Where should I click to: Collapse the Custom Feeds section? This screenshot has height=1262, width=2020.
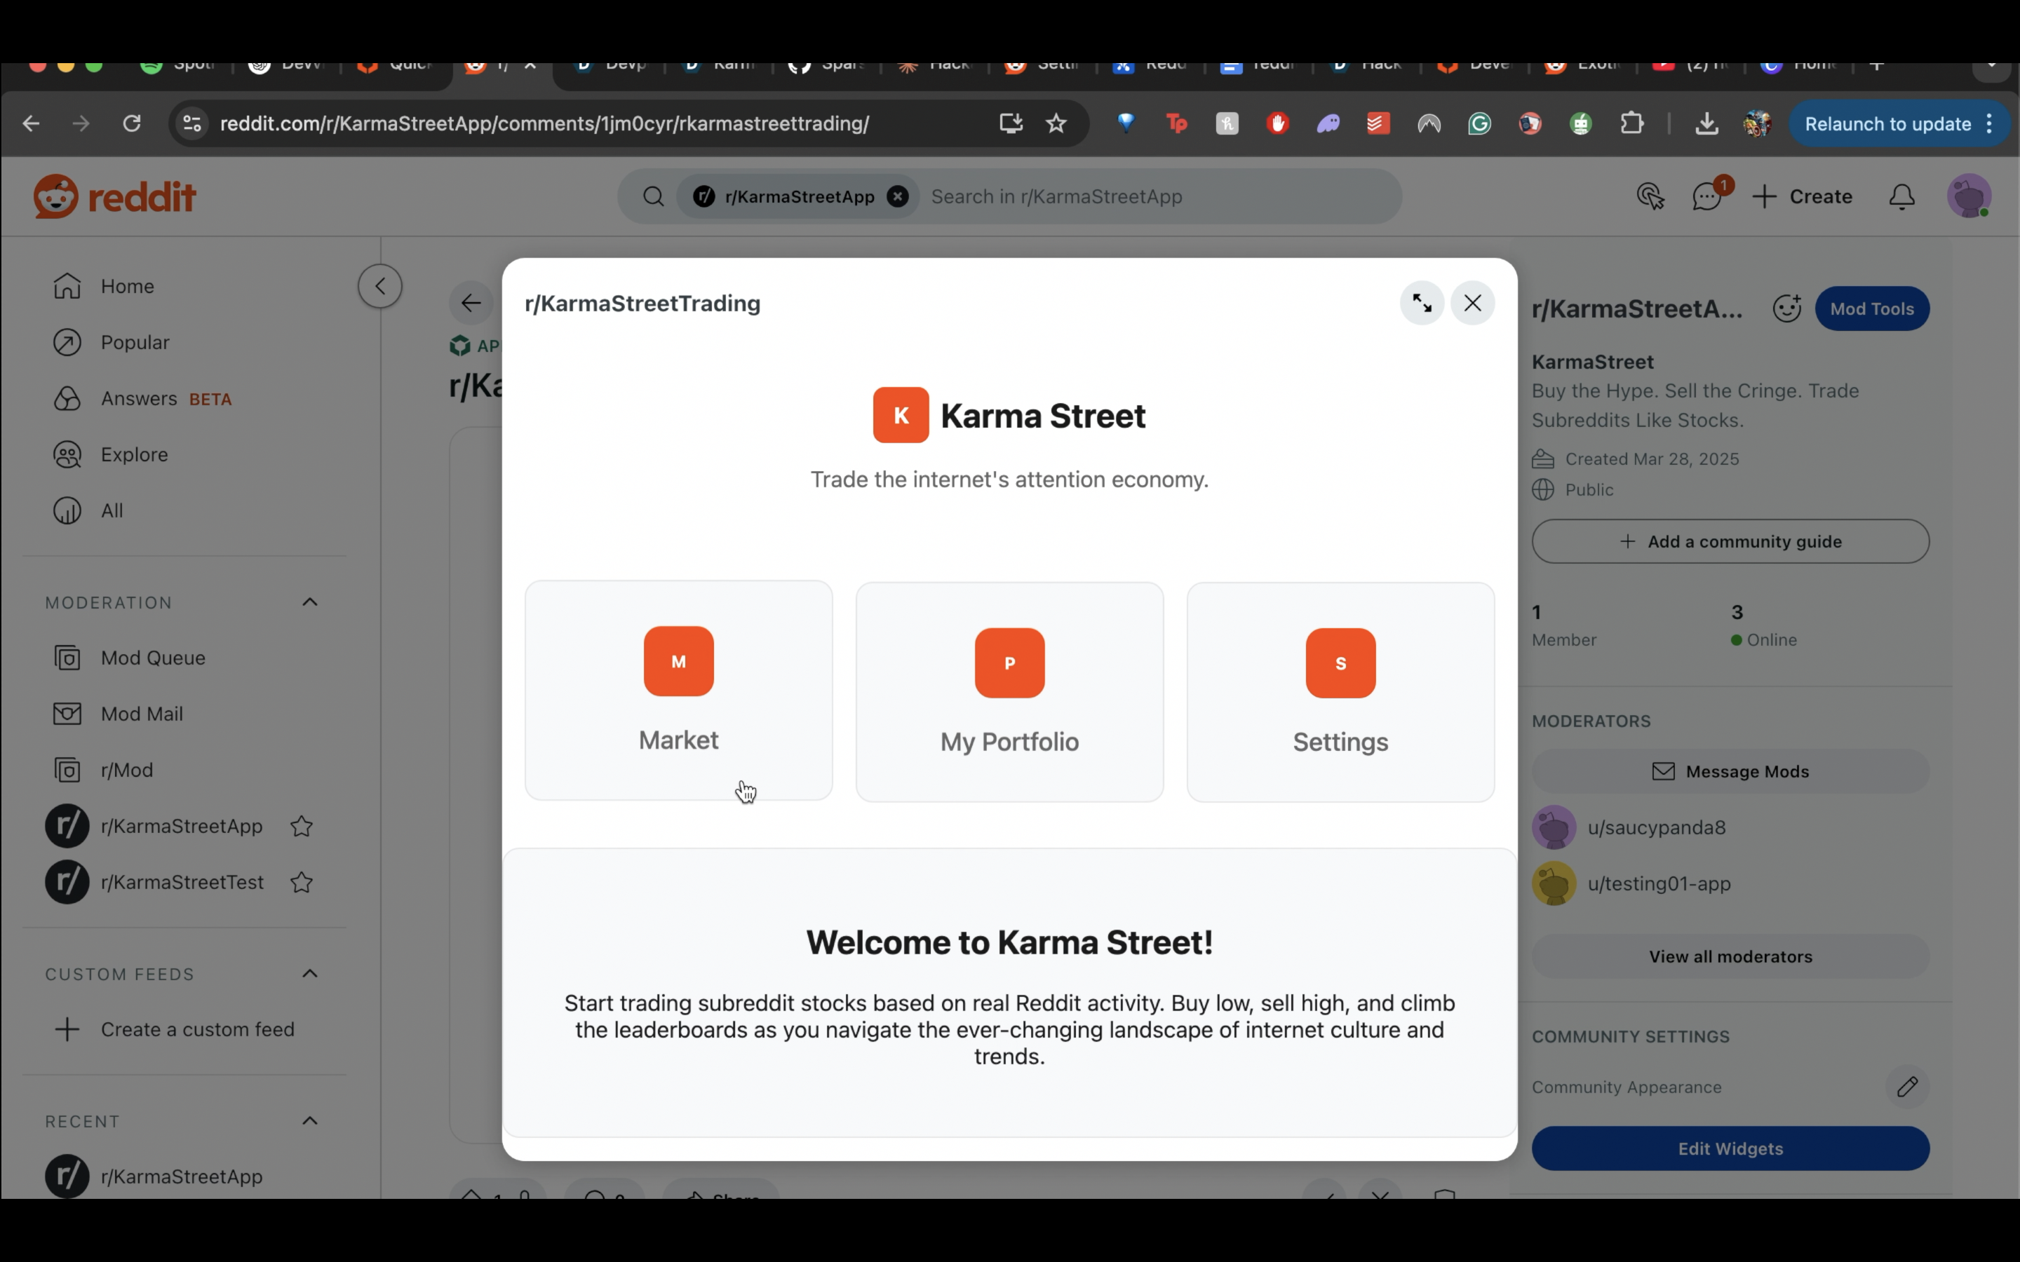coord(310,973)
